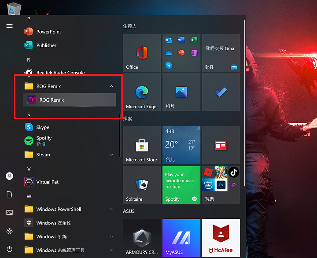317x258 pixels.
Task: Expand the Start menu hamburger navigation
Action: pyautogui.click(x=10, y=26)
